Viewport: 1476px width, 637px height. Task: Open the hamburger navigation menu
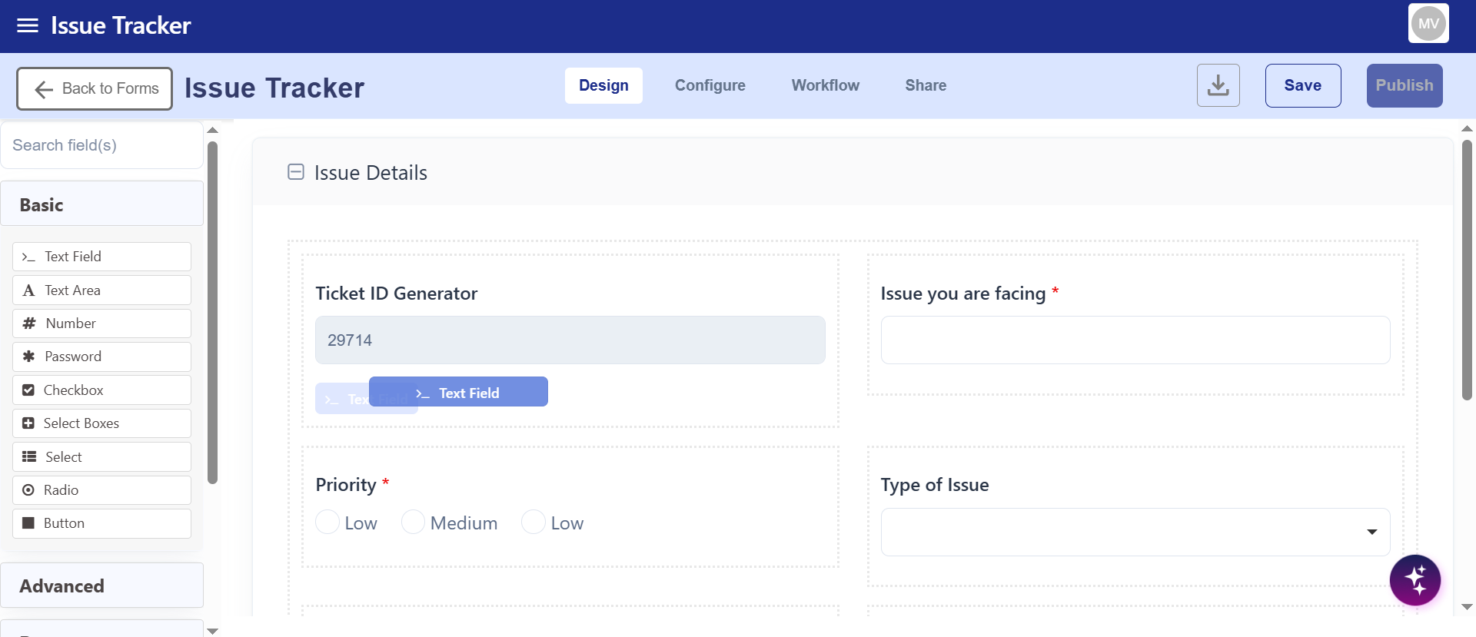point(28,25)
